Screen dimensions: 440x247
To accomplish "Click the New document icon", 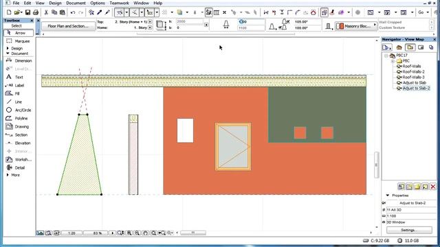I will [9, 12].
